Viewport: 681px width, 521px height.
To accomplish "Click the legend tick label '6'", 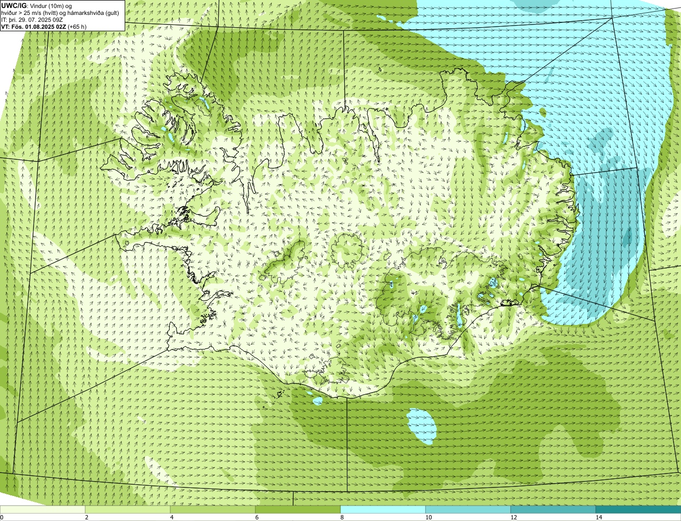I will pos(256,517).
